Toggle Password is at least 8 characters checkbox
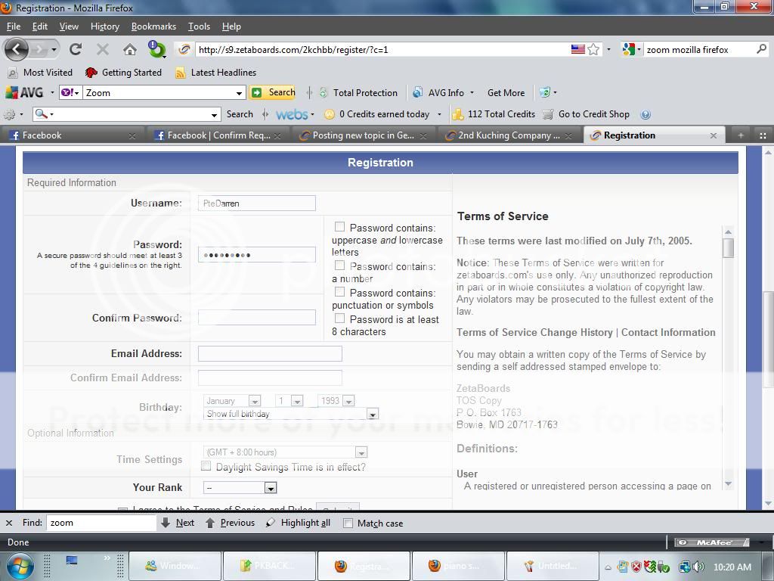The image size is (774, 581). (339, 318)
